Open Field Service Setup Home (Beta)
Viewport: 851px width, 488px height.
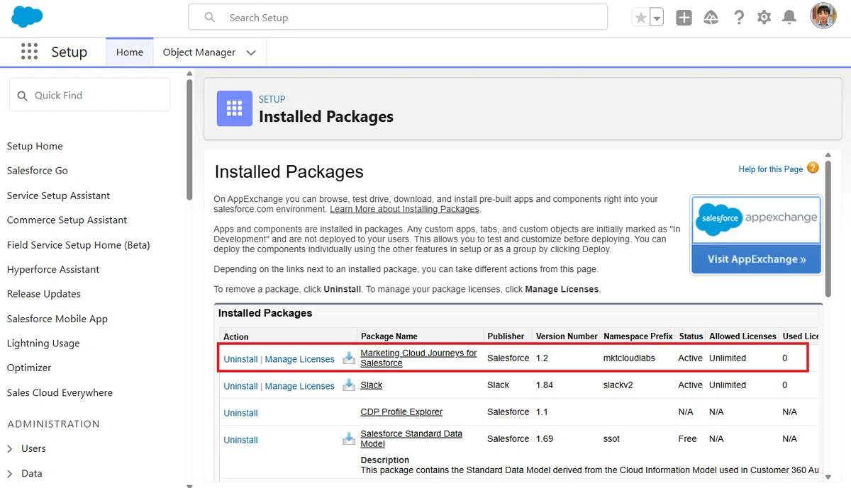pyautogui.click(x=78, y=245)
